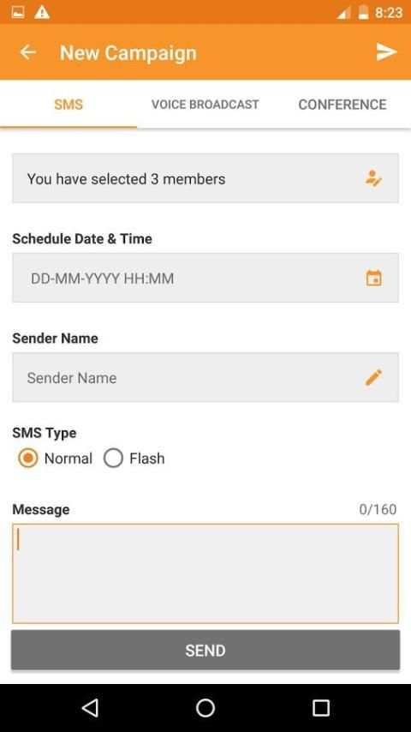
Task: Tap the Android home circle button
Action: (205, 708)
